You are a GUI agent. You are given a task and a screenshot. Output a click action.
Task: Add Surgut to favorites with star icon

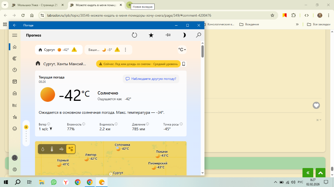click(151, 35)
